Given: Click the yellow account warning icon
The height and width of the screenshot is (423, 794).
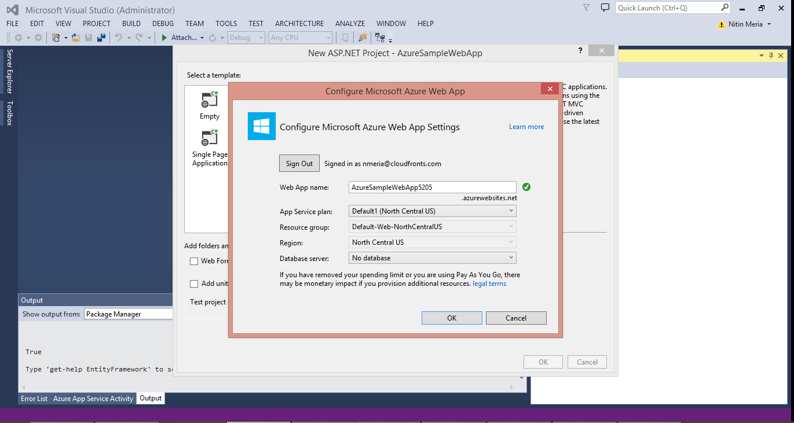Looking at the screenshot, I should [x=722, y=24].
